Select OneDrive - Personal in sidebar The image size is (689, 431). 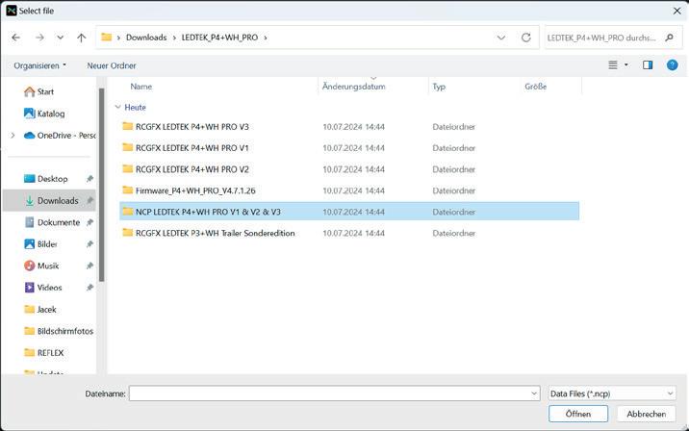pyautogui.click(x=60, y=136)
